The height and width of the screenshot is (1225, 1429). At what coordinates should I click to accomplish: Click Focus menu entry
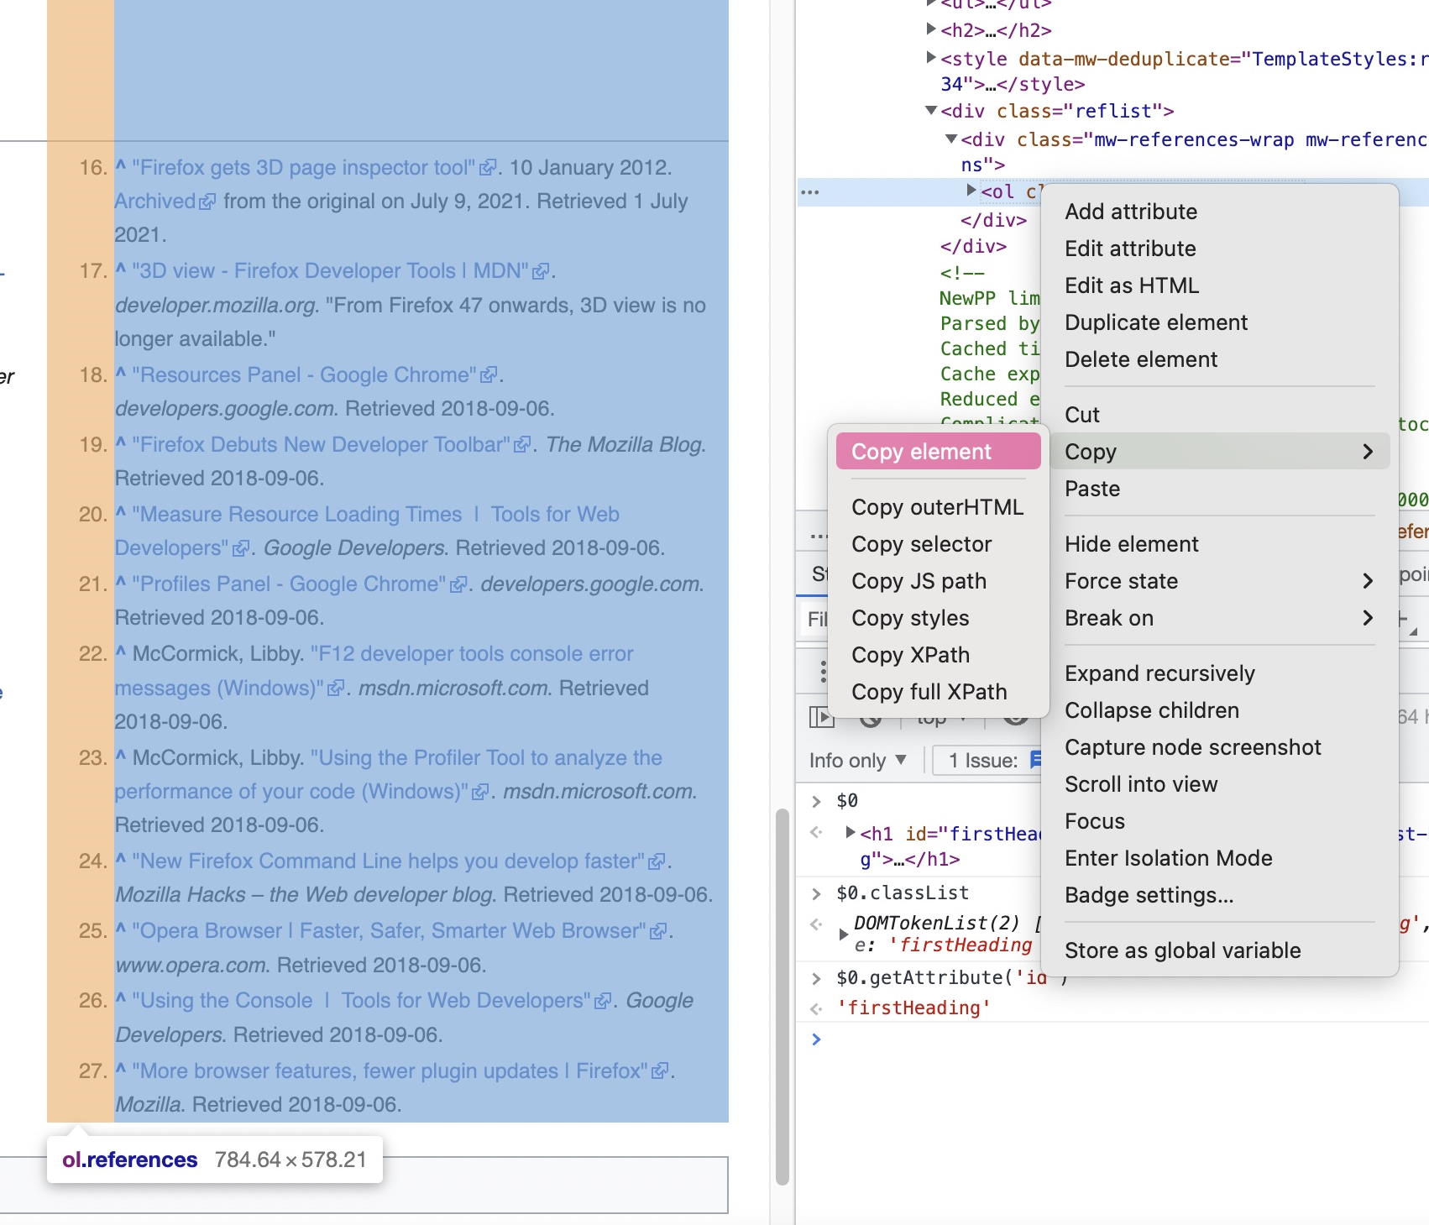pyautogui.click(x=1219, y=821)
